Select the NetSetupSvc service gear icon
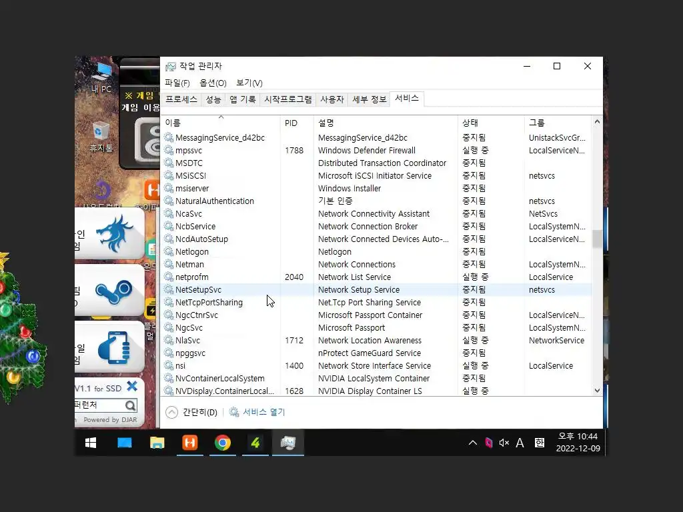This screenshot has width=683, height=512. pos(169,289)
